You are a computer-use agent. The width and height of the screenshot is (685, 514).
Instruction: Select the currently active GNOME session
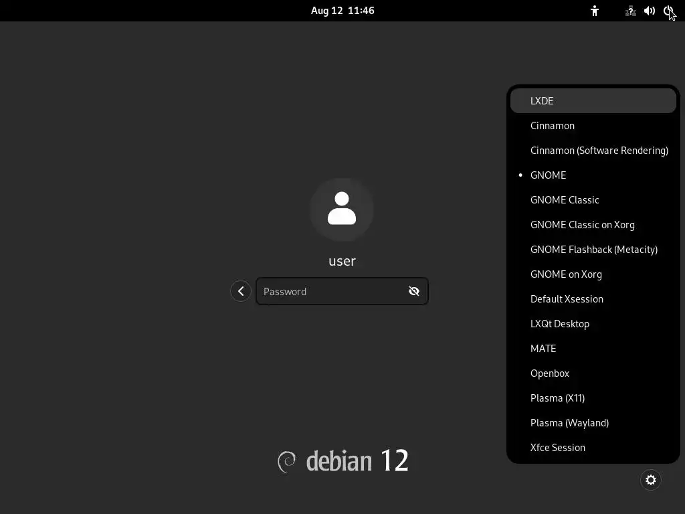[x=593, y=175]
